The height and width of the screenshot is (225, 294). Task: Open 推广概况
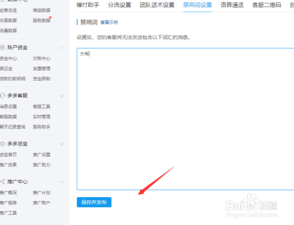(8, 193)
